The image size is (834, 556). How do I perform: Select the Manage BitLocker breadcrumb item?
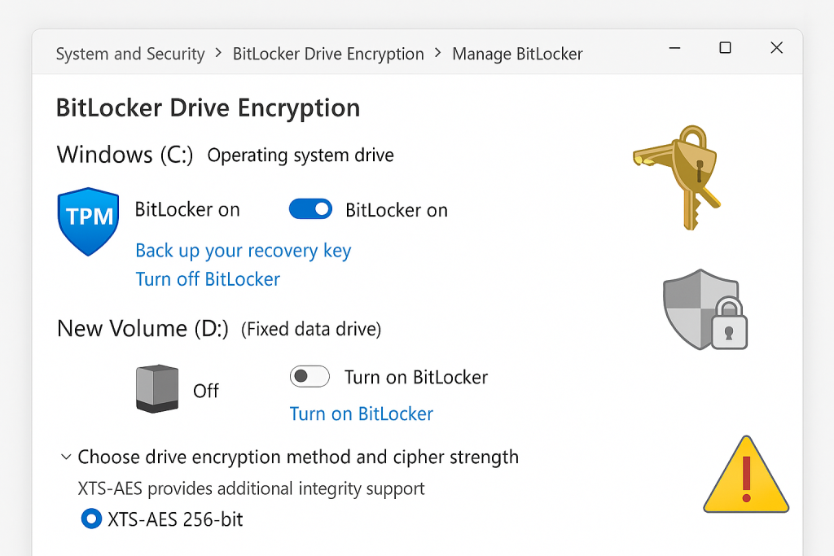pos(518,54)
